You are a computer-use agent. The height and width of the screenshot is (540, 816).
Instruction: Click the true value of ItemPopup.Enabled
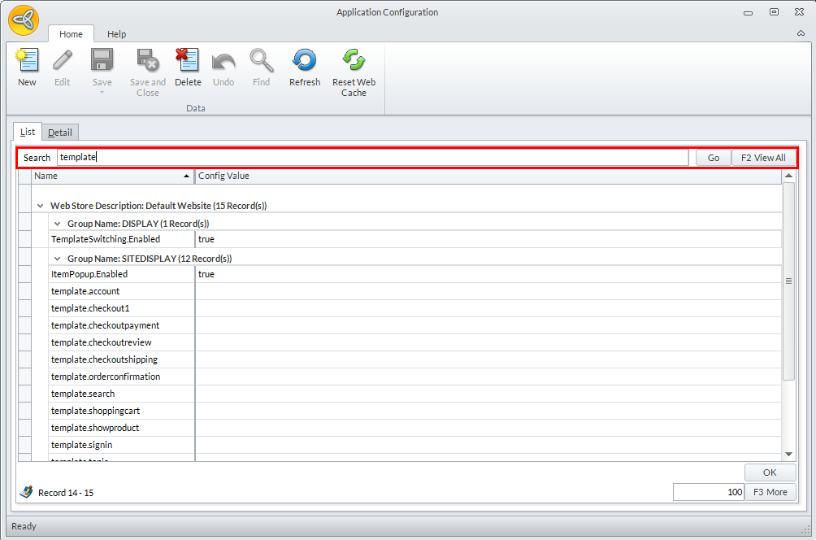(206, 274)
